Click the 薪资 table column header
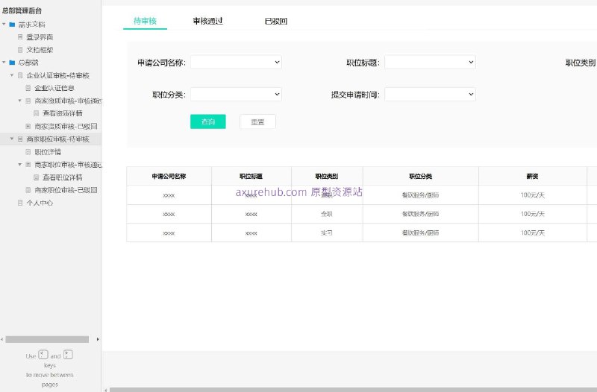Viewport: 597px width, 392px height. click(532, 176)
